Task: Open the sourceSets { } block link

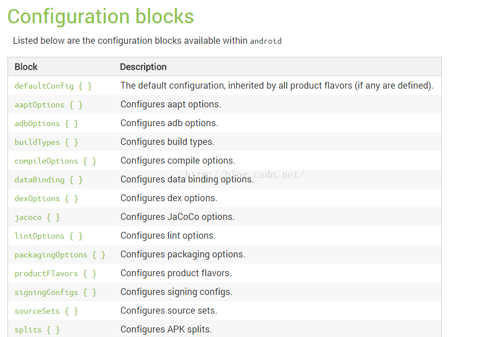Action: 46,311
